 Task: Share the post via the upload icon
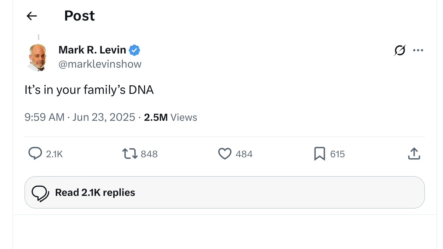click(x=414, y=154)
